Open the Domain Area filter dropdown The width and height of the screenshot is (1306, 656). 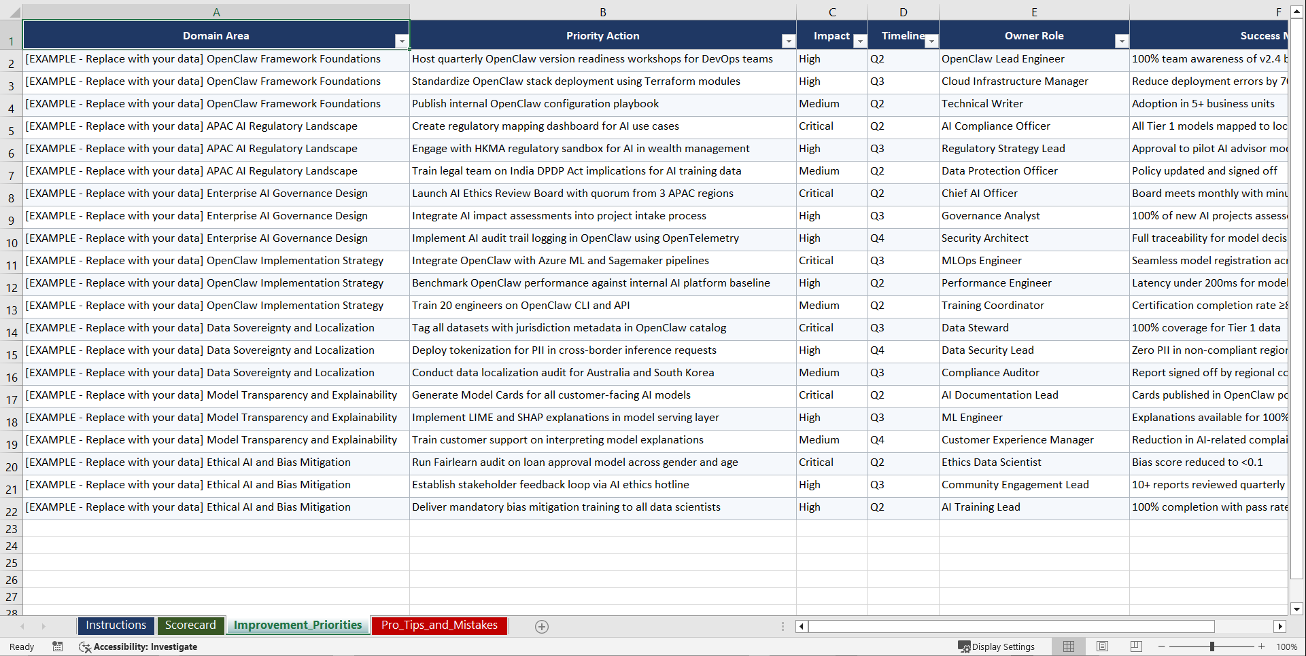pos(402,41)
